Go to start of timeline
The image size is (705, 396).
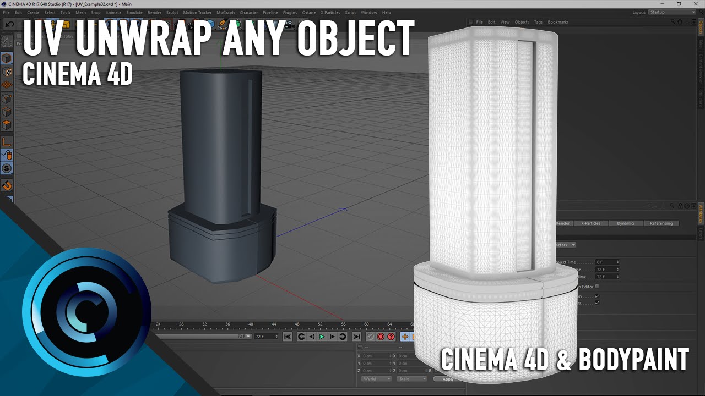287,337
